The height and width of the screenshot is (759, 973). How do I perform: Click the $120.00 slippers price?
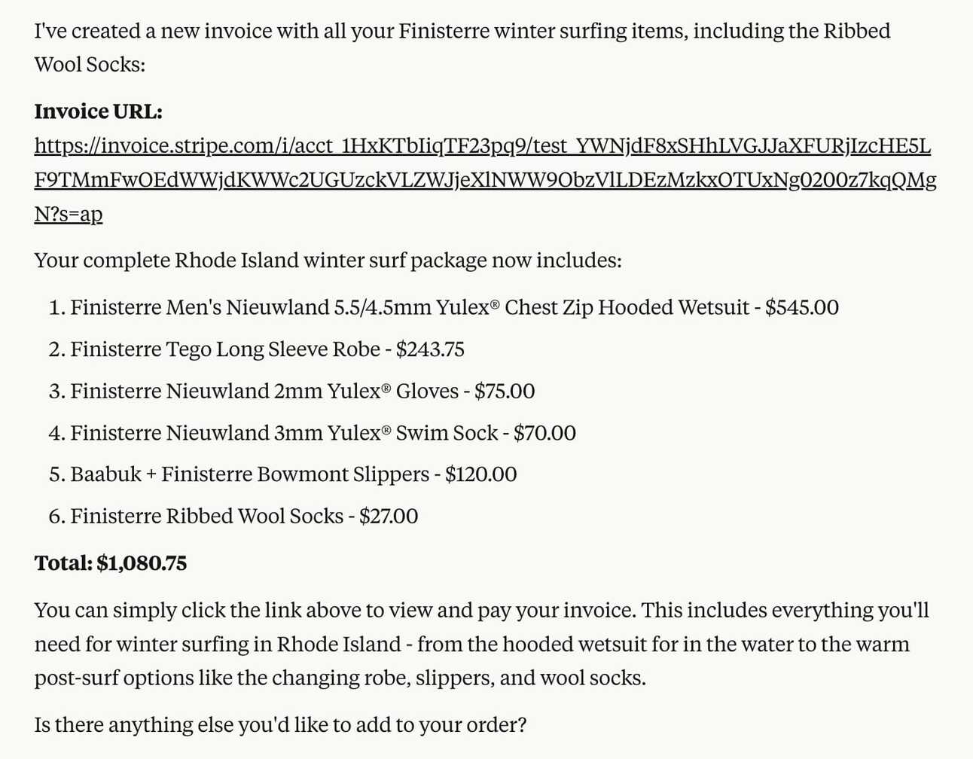click(480, 474)
